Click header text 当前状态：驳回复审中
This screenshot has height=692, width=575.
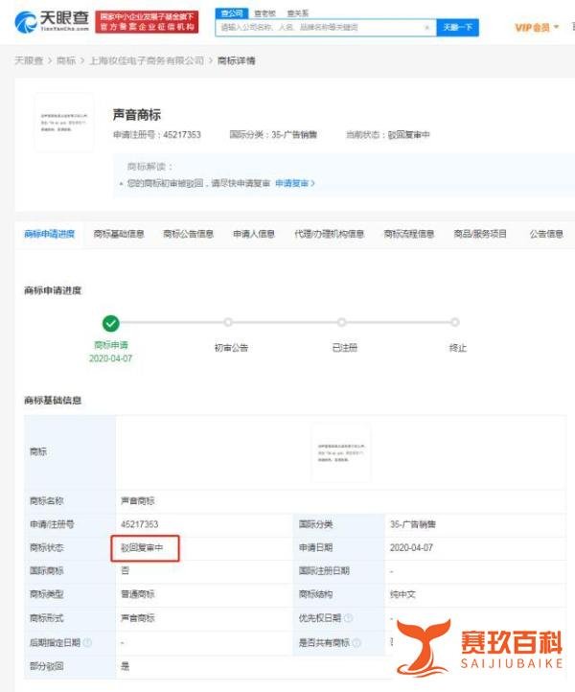[388, 134]
